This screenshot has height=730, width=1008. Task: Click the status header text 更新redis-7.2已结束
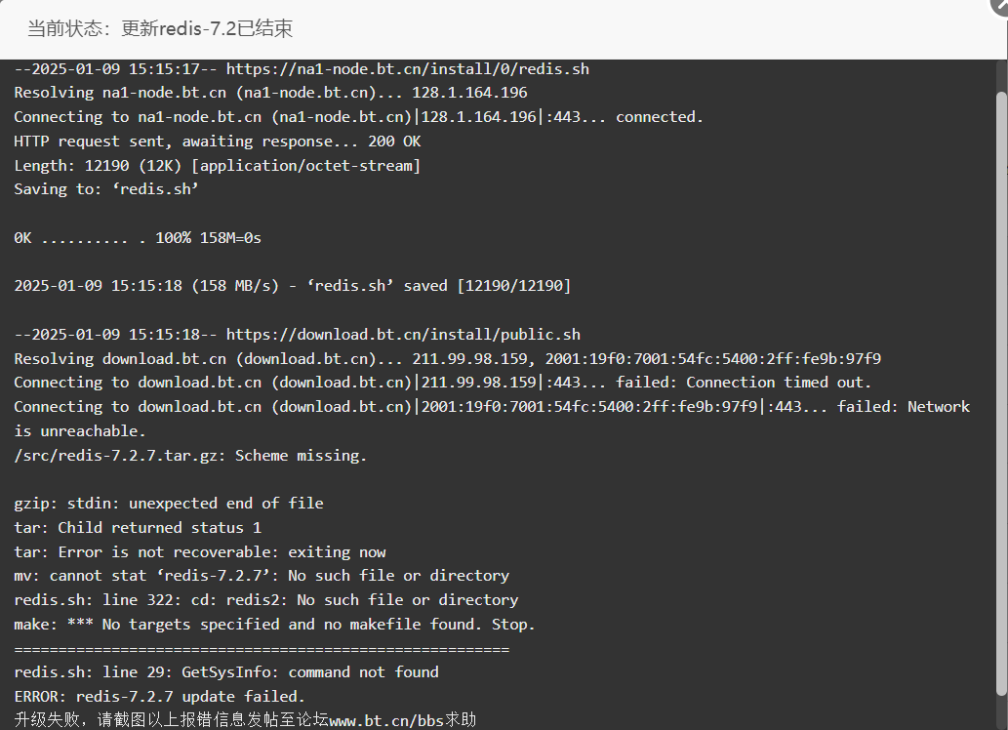coord(207,28)
